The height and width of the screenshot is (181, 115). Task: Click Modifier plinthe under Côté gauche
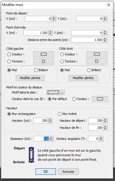click(x=30, y=78)
